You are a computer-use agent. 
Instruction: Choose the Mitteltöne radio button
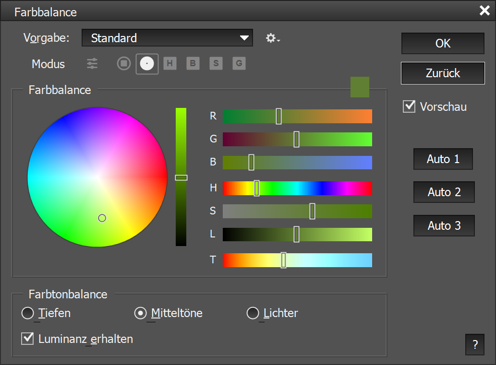tap(140, 313)
